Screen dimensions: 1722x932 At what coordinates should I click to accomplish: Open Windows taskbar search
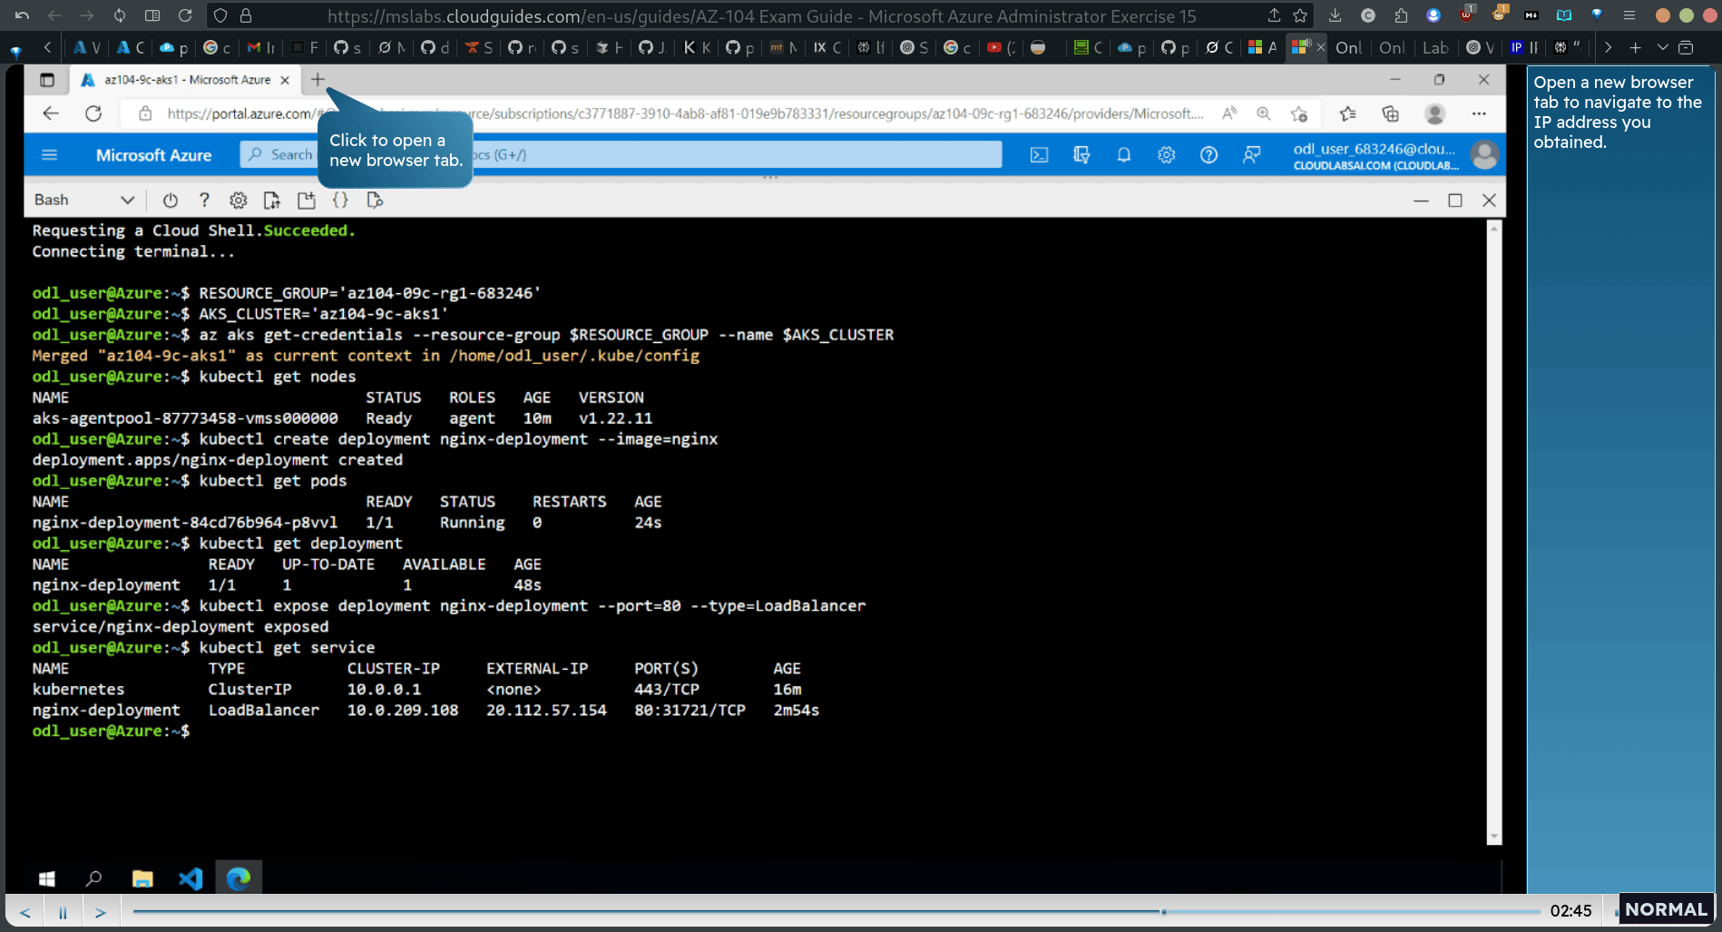(93, 878)
